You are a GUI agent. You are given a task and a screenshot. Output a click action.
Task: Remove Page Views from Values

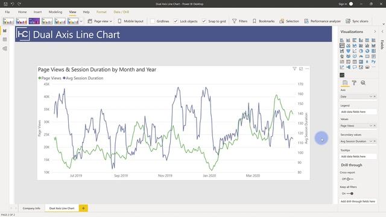click(x=375, y=126)
